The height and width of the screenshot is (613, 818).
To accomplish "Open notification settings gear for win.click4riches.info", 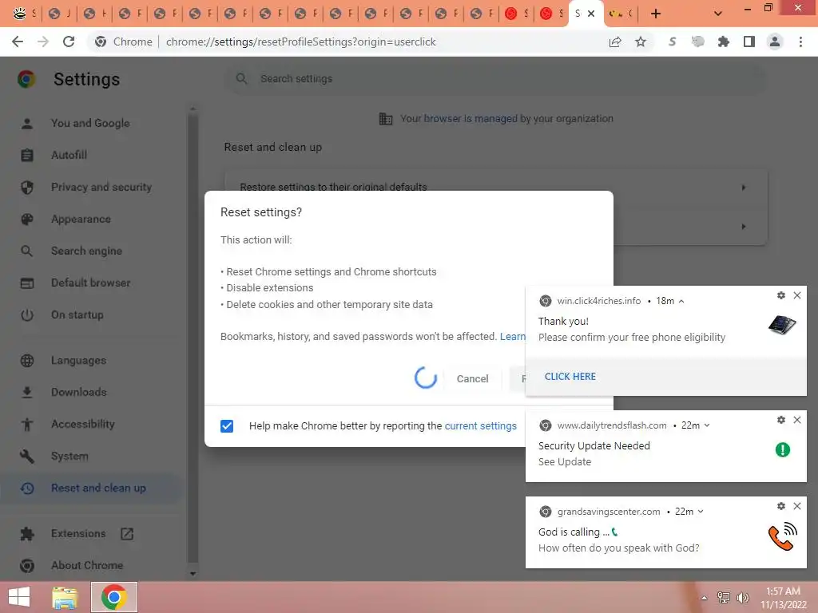I will (781, 295).
